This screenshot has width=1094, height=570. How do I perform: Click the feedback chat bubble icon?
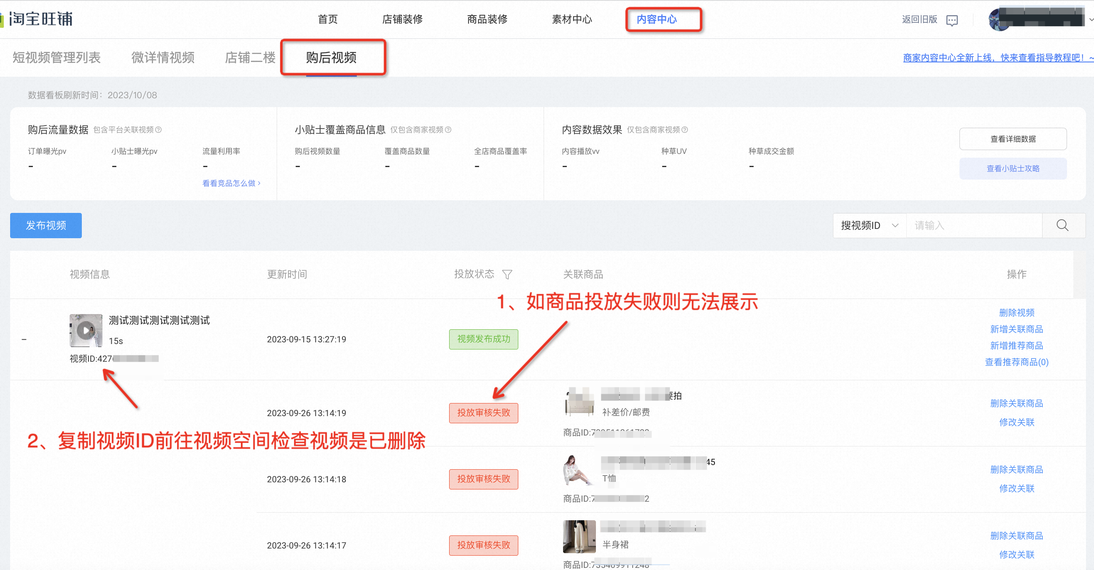click(952, 20)
